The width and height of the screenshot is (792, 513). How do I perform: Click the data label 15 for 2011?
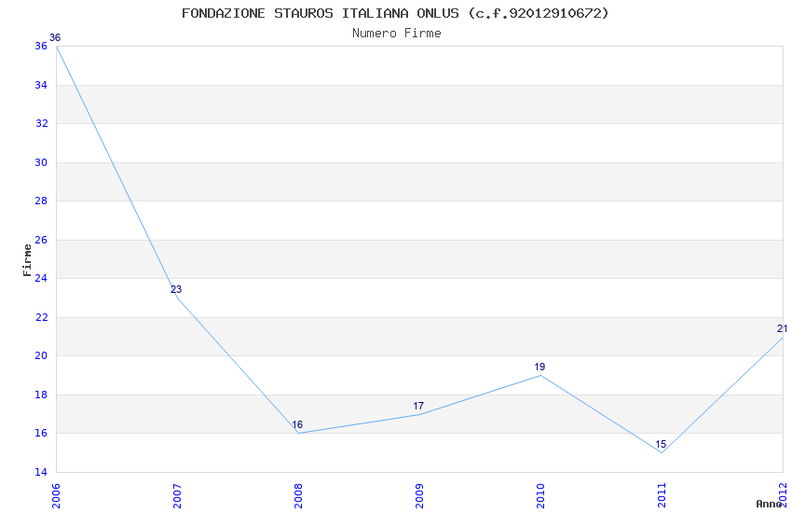tap(661, 444)
